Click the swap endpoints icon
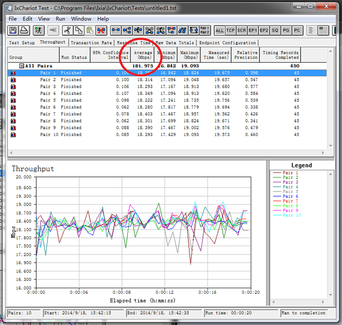 pyautogui.click(x=194, y=30)
